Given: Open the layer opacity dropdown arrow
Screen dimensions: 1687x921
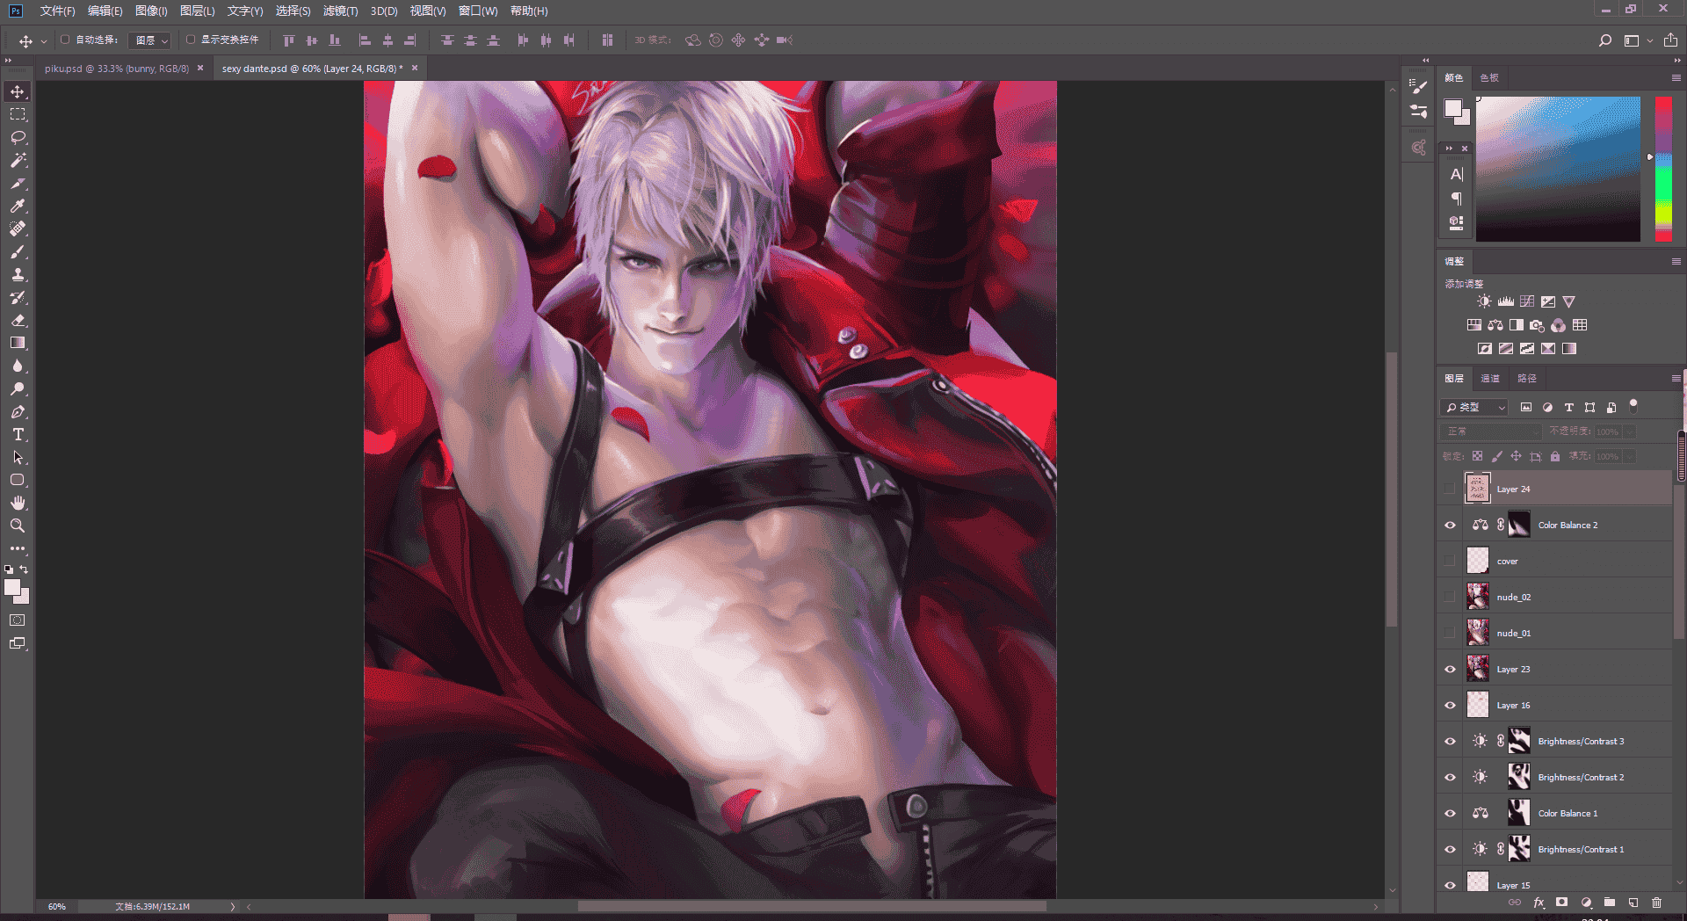Looking at the screenshot, I should (1630, 431).
